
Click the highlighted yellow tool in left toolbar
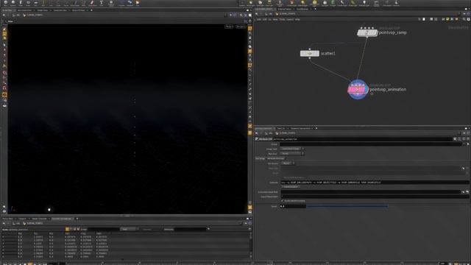pos(4,95)
